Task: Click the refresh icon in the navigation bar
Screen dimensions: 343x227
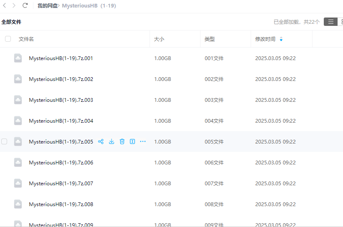Action: coord(25,5)
